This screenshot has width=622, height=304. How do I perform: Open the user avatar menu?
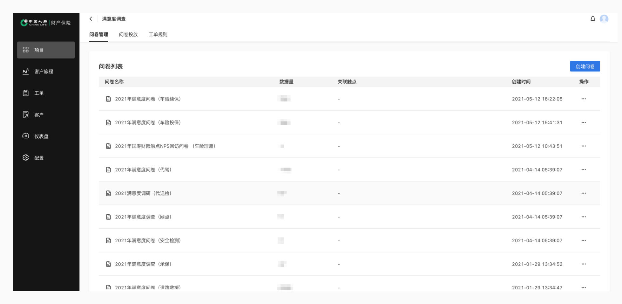(604, 19)
